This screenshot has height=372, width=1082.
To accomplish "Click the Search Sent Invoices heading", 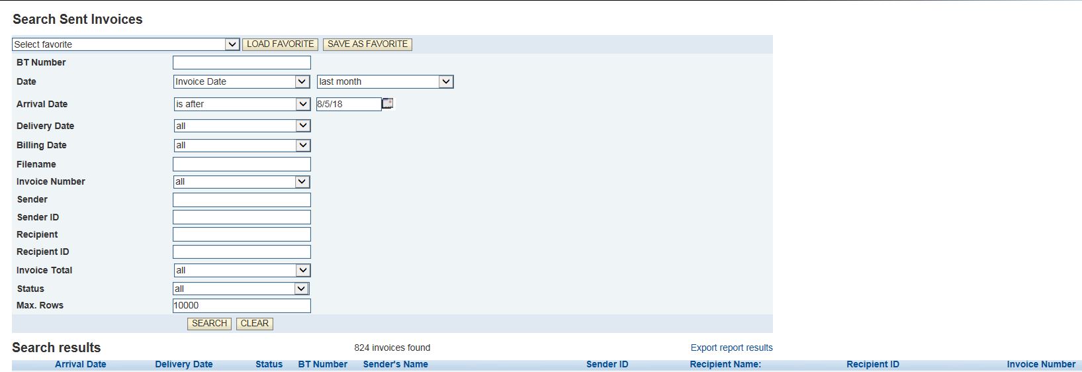I will click(77, 19).
